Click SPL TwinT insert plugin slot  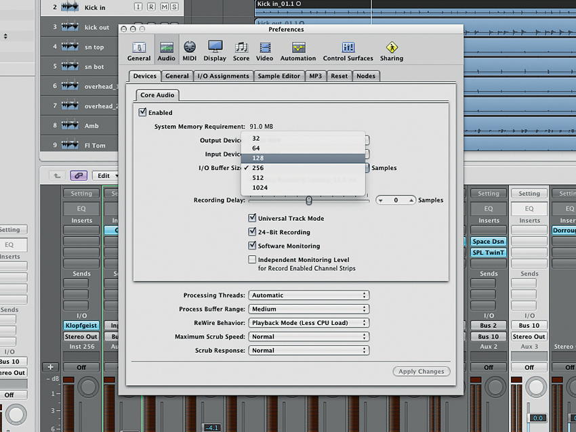(488, 253)
